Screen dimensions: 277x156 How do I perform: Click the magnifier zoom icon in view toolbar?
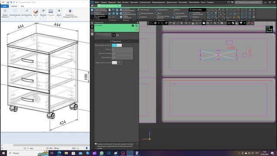186,23
